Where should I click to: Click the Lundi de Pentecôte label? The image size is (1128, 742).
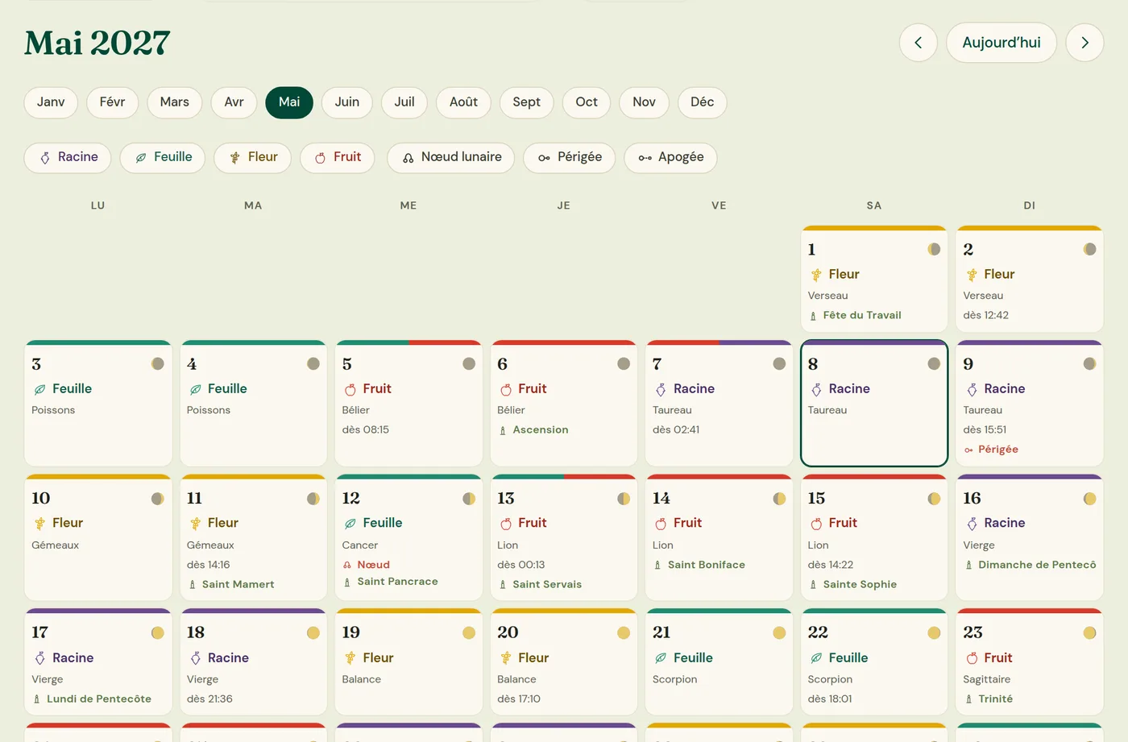99,699
